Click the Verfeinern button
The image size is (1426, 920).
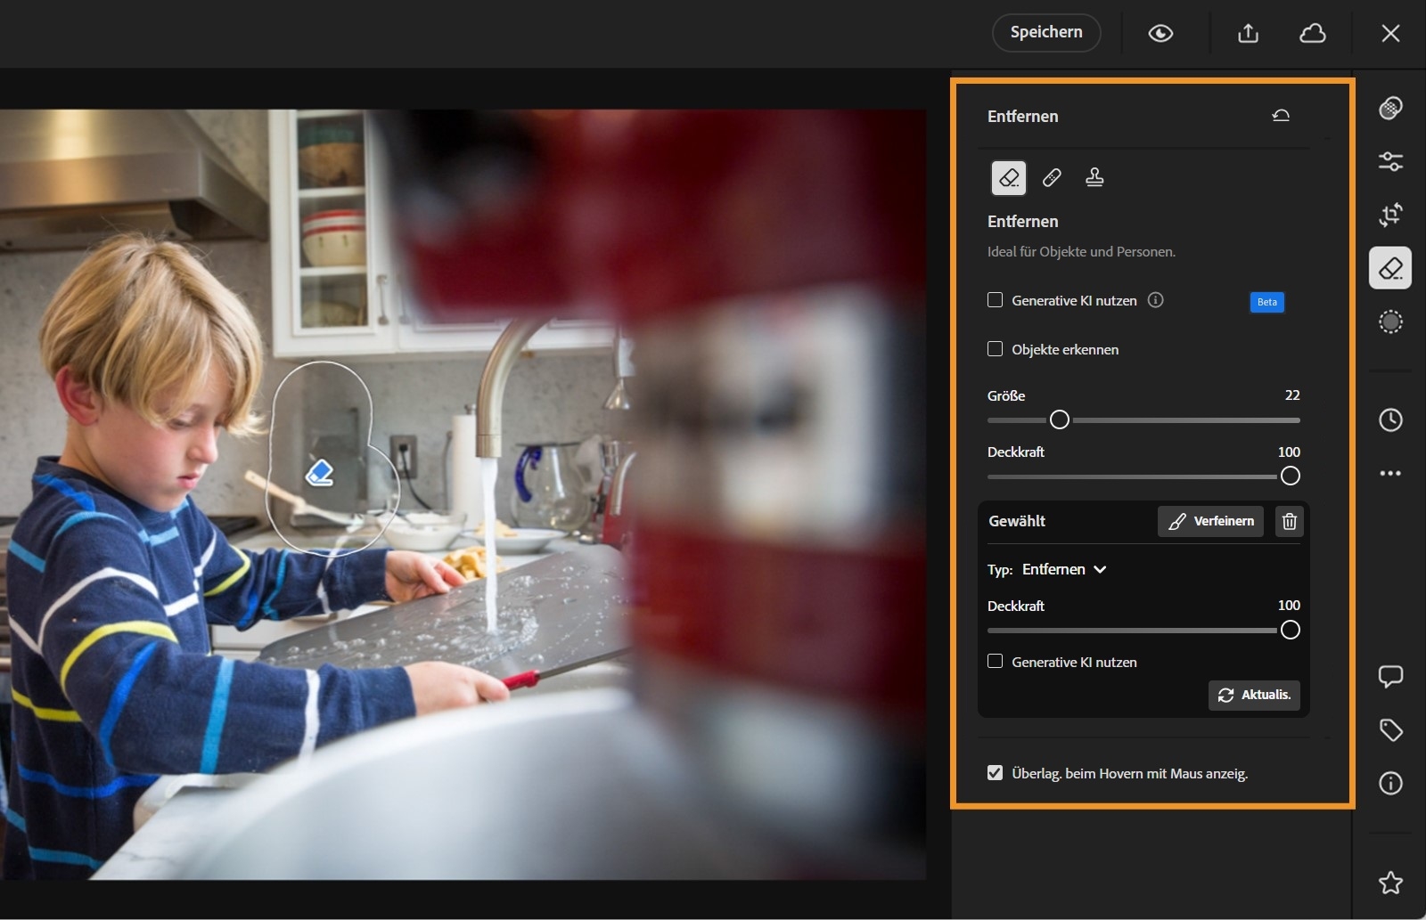pos(1211,522)
